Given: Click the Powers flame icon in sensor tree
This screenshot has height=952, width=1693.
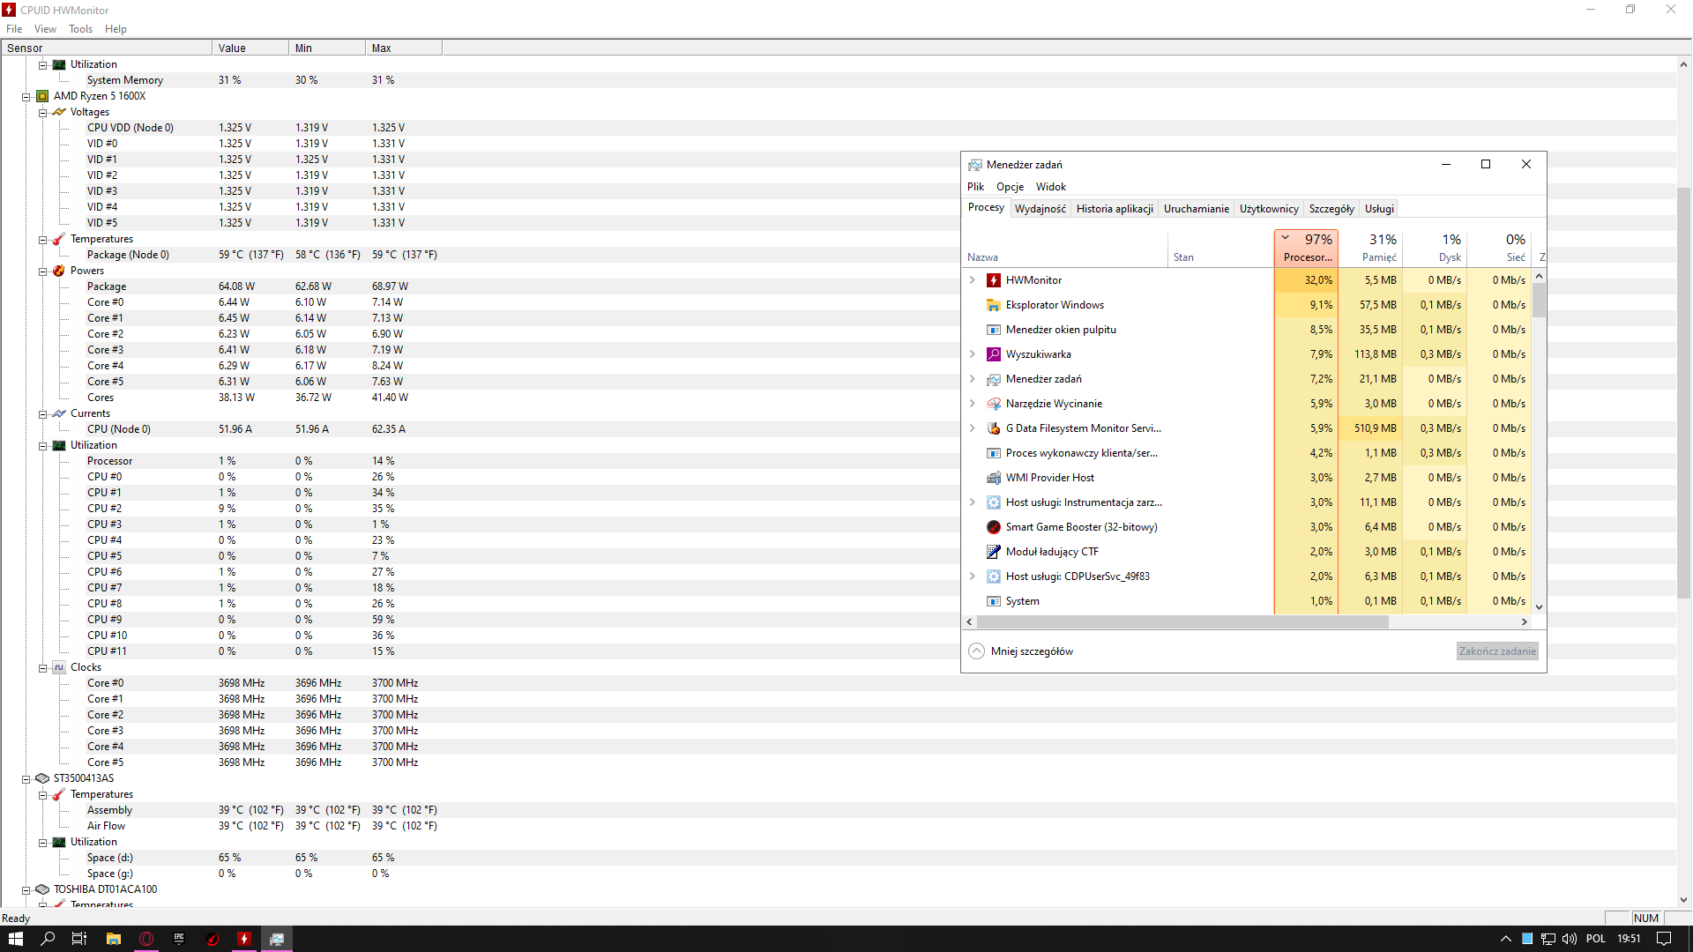Looking at the screenshot, I should (59, 271).
